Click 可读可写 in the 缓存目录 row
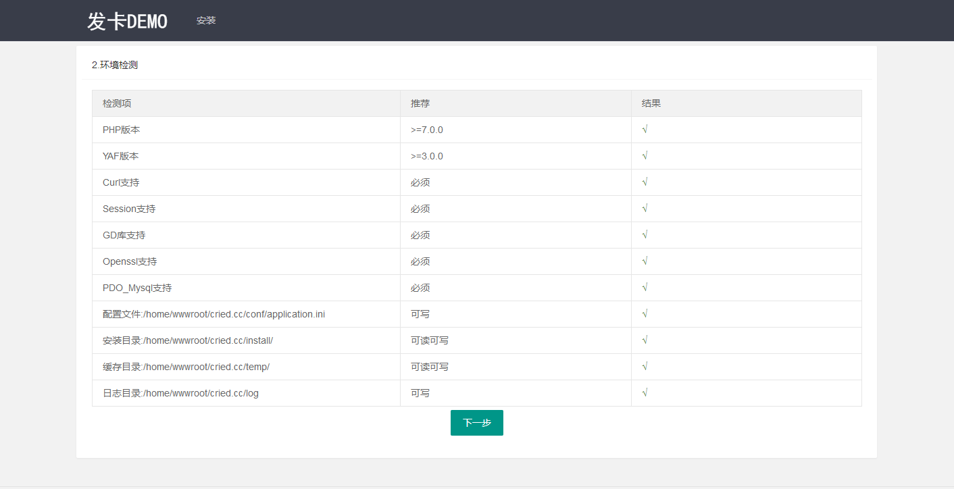The height and width of the screenshot is (489, 954). (x=430, y=367)
